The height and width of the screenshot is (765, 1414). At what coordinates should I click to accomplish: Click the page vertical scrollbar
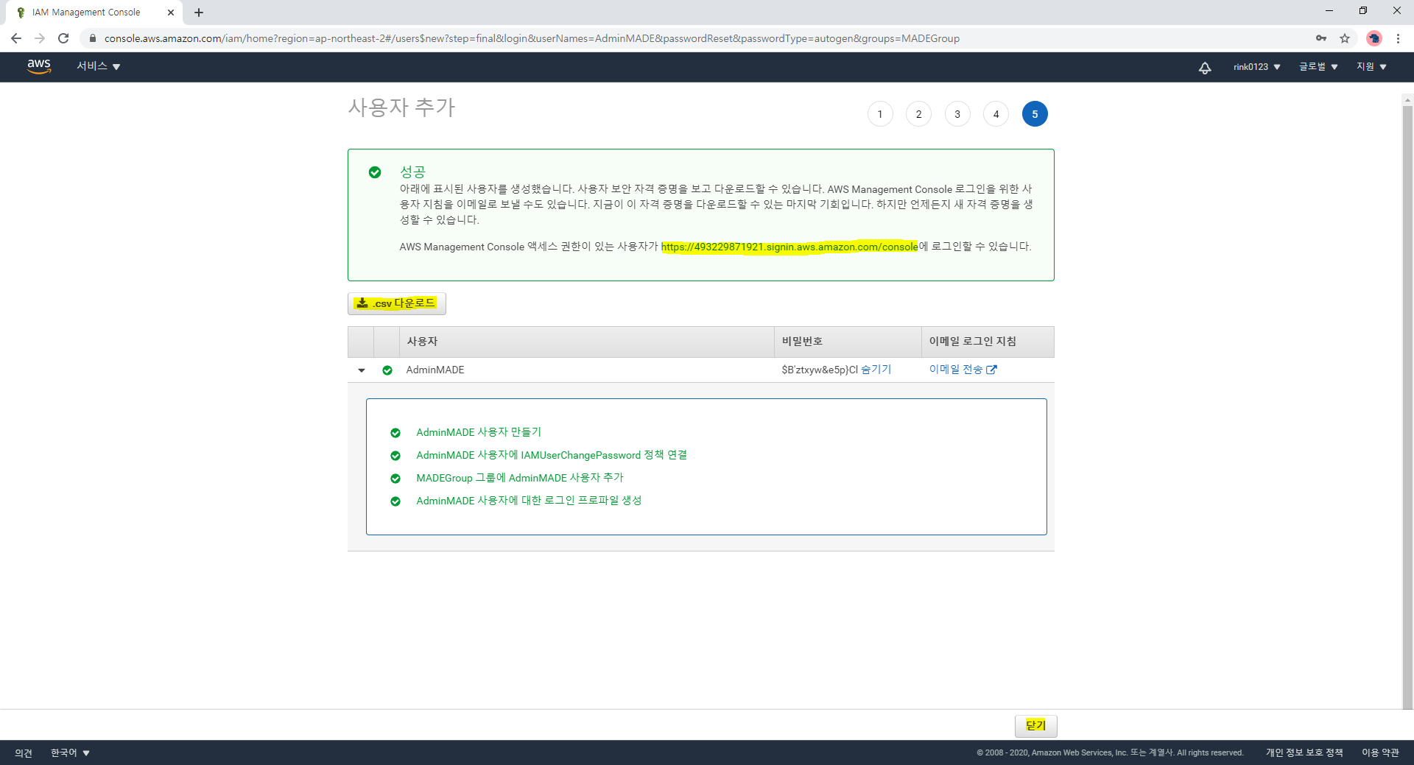pos(1407,406)
